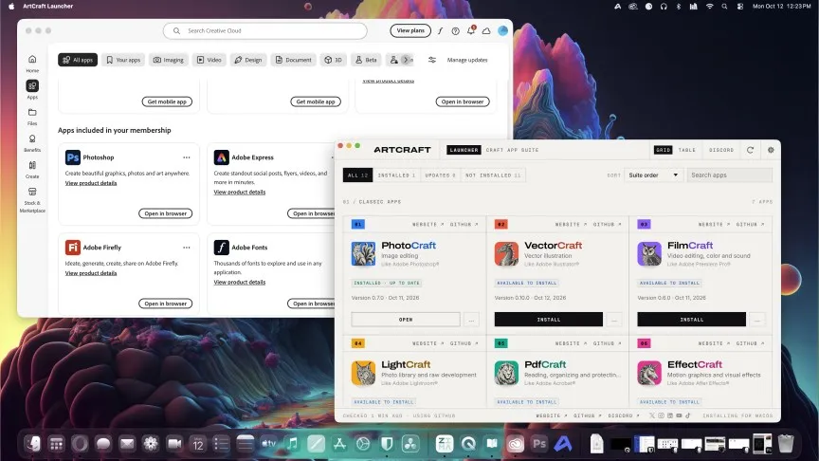This screenshot has height=461, width=819.
Task: Open Finder from the Dock
Action: 33,444
